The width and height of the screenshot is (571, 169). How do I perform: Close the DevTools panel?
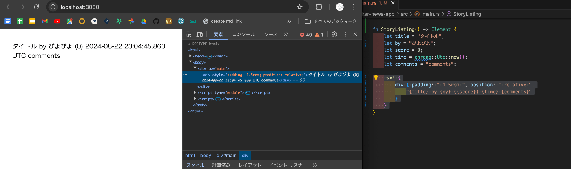tap(355, 35)
